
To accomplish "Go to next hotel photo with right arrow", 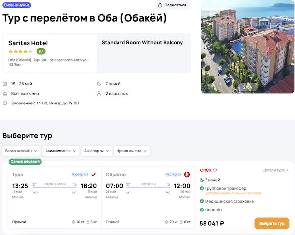I will pyautogui.click(x=289, y=47).
